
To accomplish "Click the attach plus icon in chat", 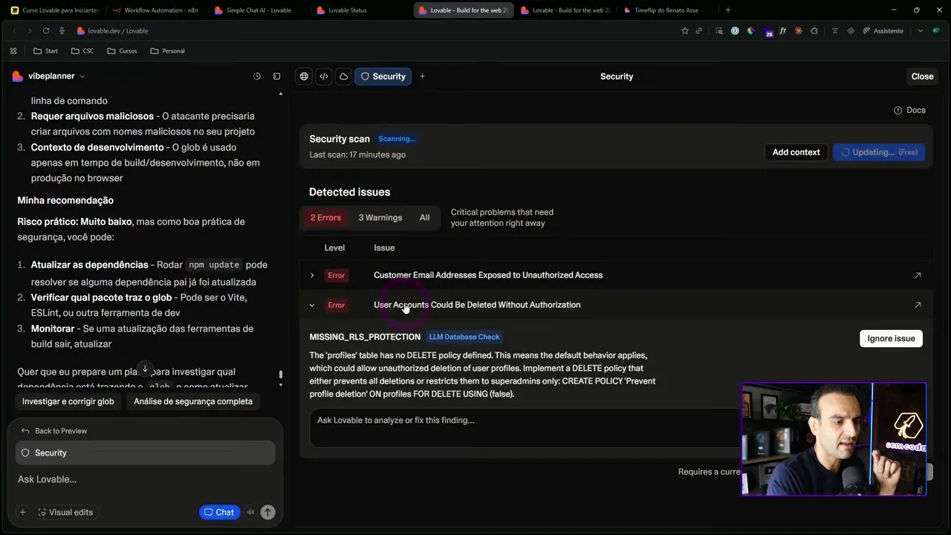I will (x=22, y=512).
